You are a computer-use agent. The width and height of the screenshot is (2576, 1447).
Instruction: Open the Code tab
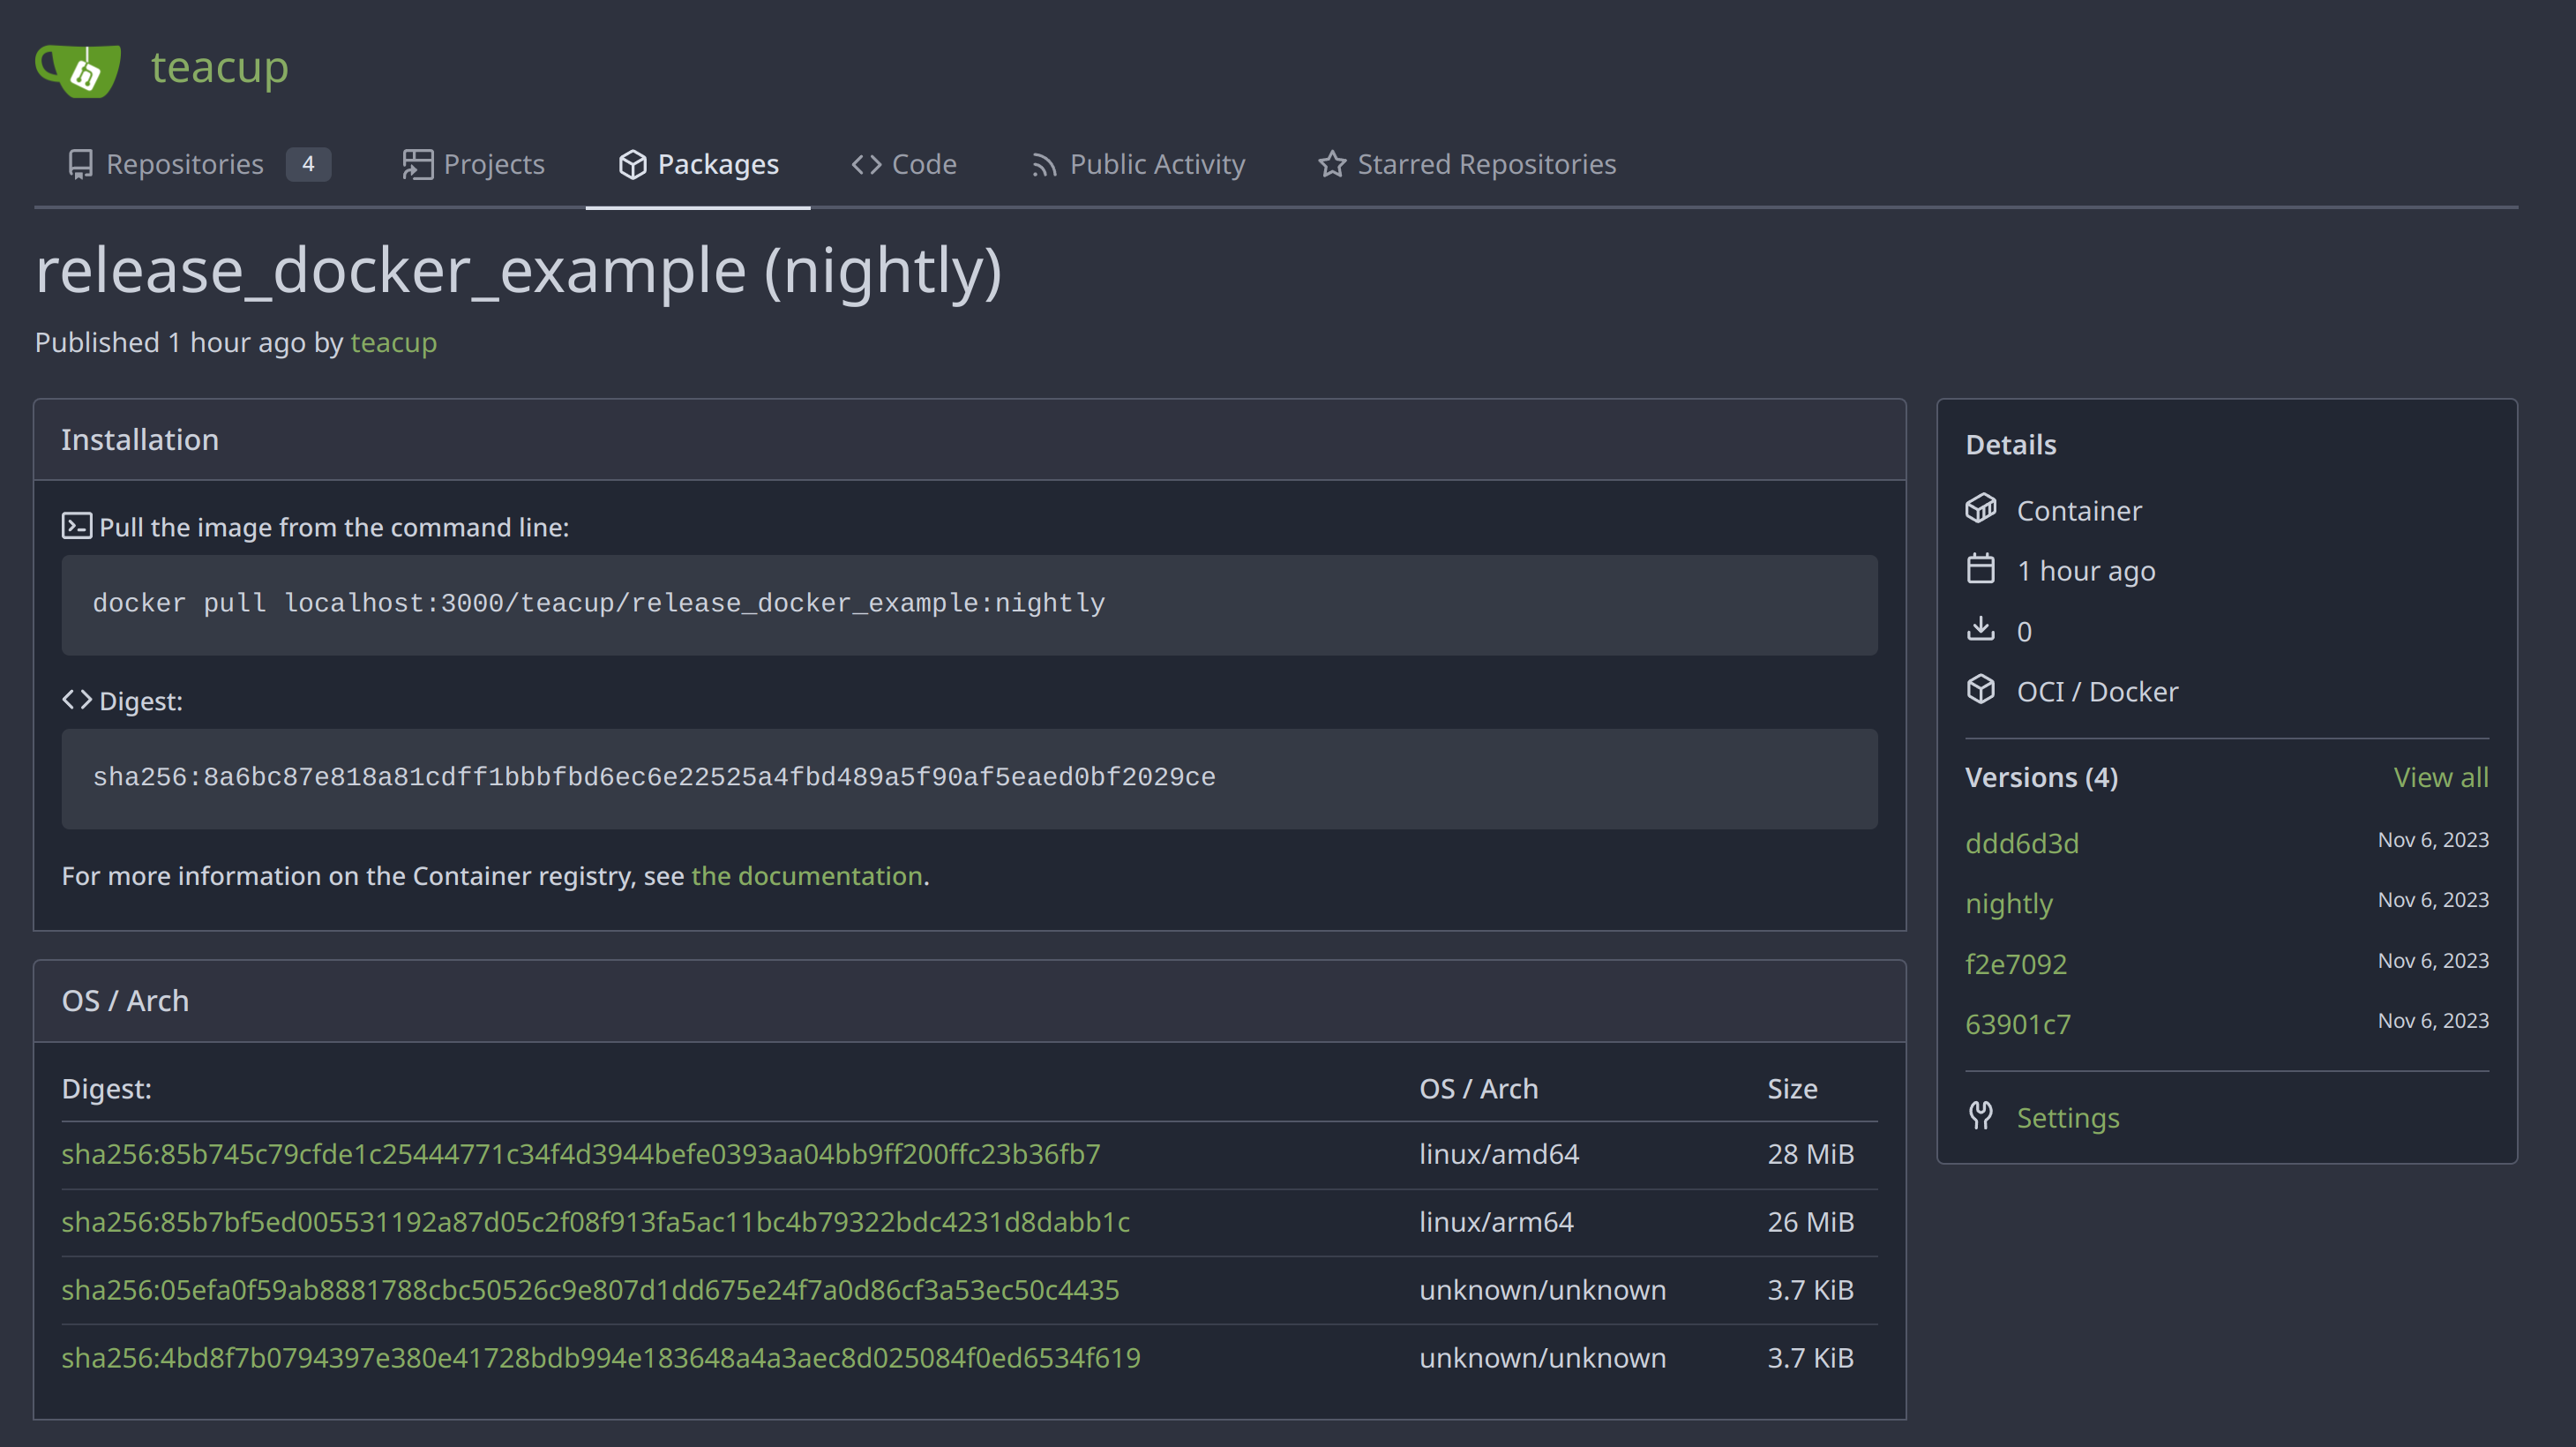tap(904, 164)
